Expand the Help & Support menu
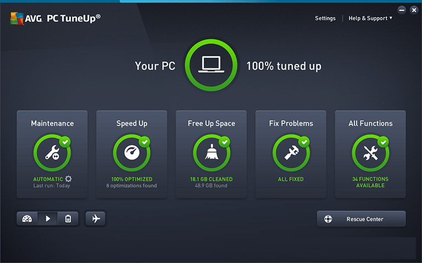Screen dimensions: 422x263 [370, 18]
